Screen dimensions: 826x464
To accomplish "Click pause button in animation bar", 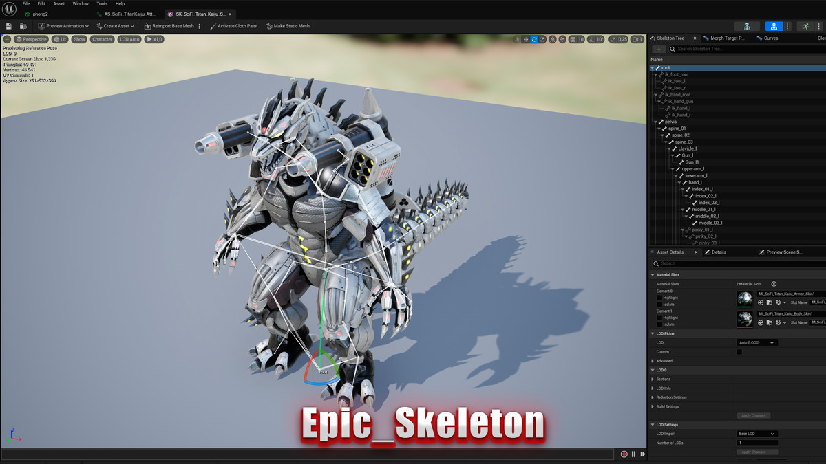I will point(634,454).
